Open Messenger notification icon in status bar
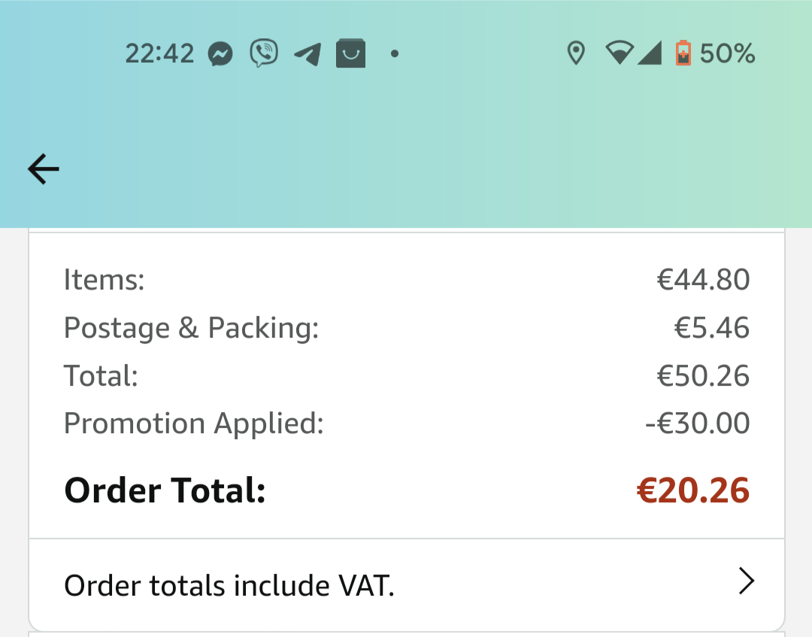 pyautogui.click(x=220, y=53)
